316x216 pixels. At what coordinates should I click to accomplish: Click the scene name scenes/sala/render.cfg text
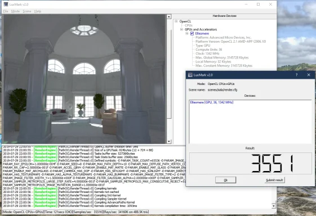pos(222,90)
